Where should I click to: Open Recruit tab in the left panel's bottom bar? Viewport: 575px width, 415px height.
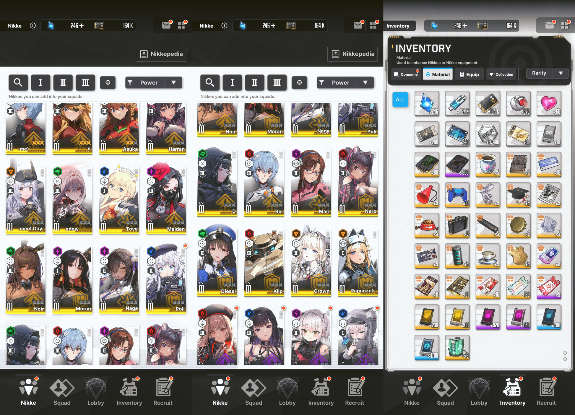point(163,392)
